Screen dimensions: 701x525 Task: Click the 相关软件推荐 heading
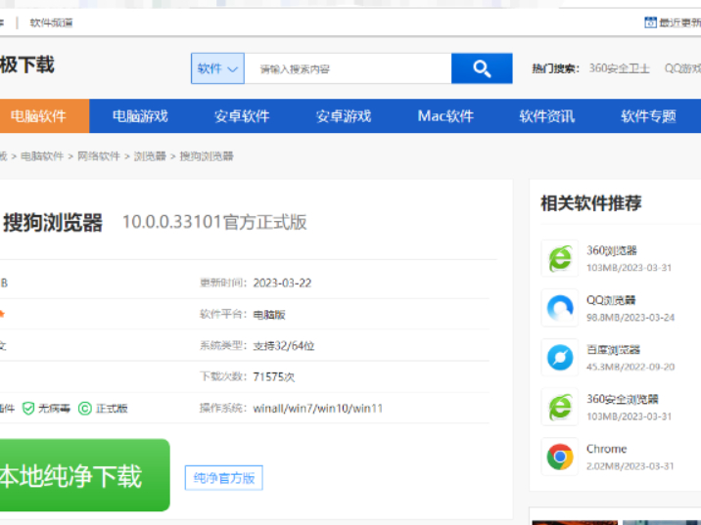(x=591, y=203)
